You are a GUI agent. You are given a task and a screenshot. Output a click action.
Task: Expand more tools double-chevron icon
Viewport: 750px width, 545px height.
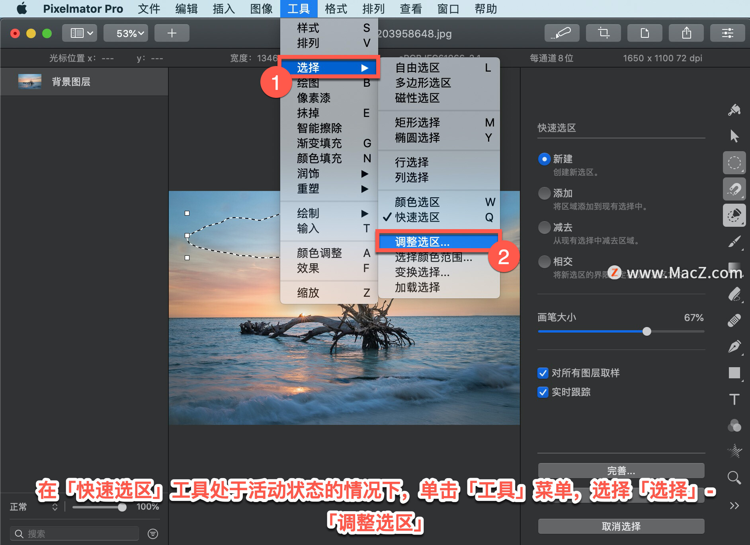(734, 505)
